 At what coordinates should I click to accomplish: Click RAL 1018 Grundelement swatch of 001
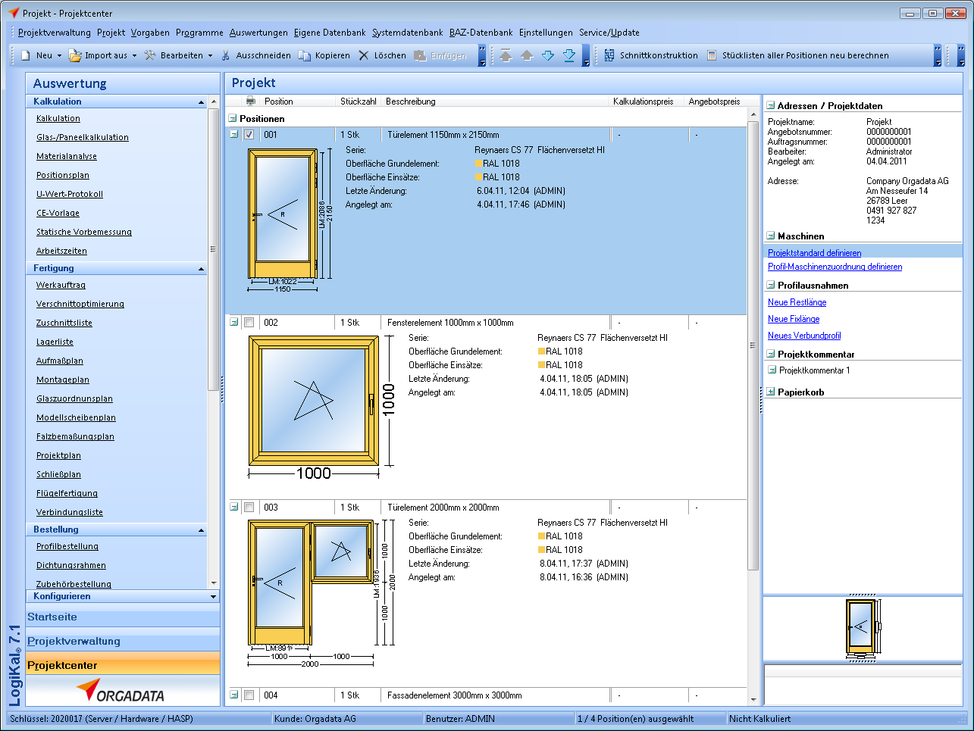pos(479,164)
